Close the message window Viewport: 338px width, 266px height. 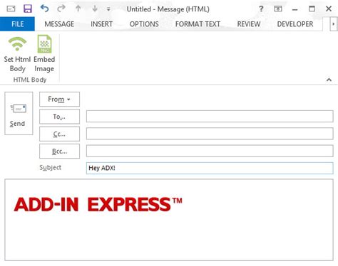(329, 9)
